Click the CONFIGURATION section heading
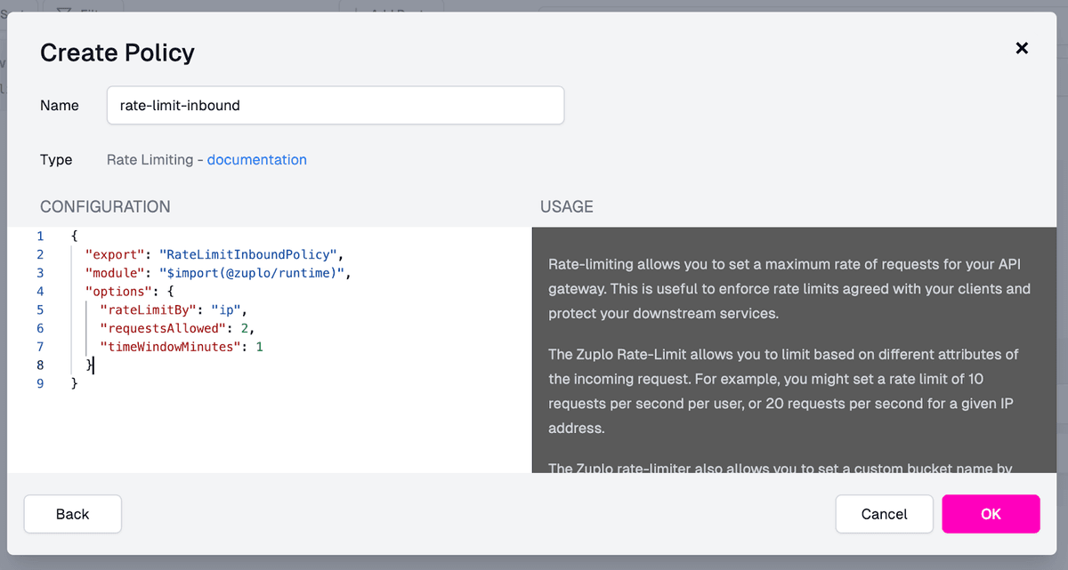Image resolution: width=1068 pixels, height=570 pixels. [104, 206]
